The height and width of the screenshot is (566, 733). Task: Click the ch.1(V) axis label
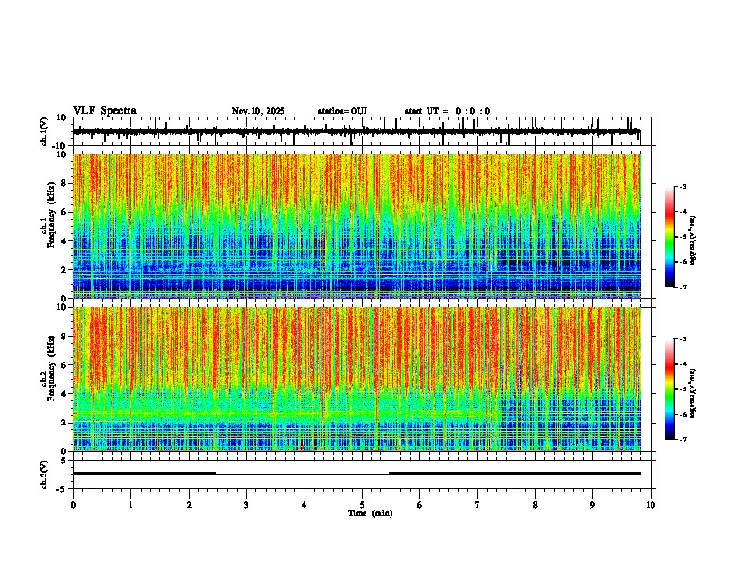[x=44, y=131]
